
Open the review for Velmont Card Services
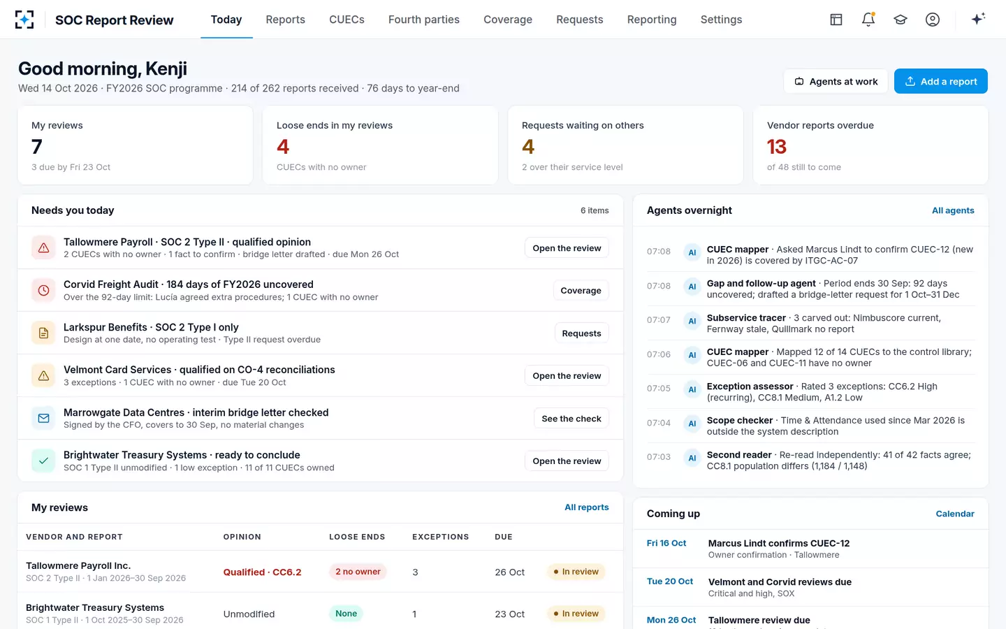[567, 376]
